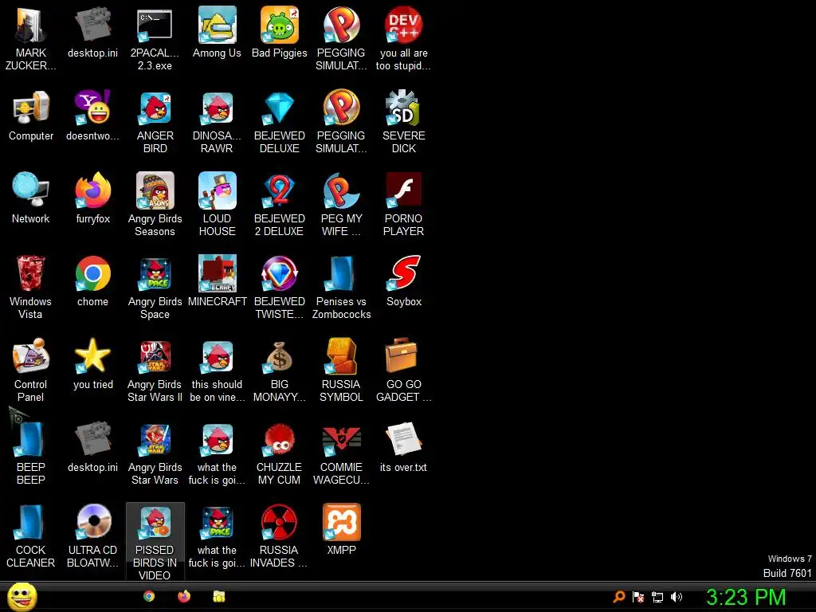The height and width of the screenshot is (612, 816).
Task: Select the BEJEWED 2 DELUXE shortcut
Action: click(x=280, y=205)
